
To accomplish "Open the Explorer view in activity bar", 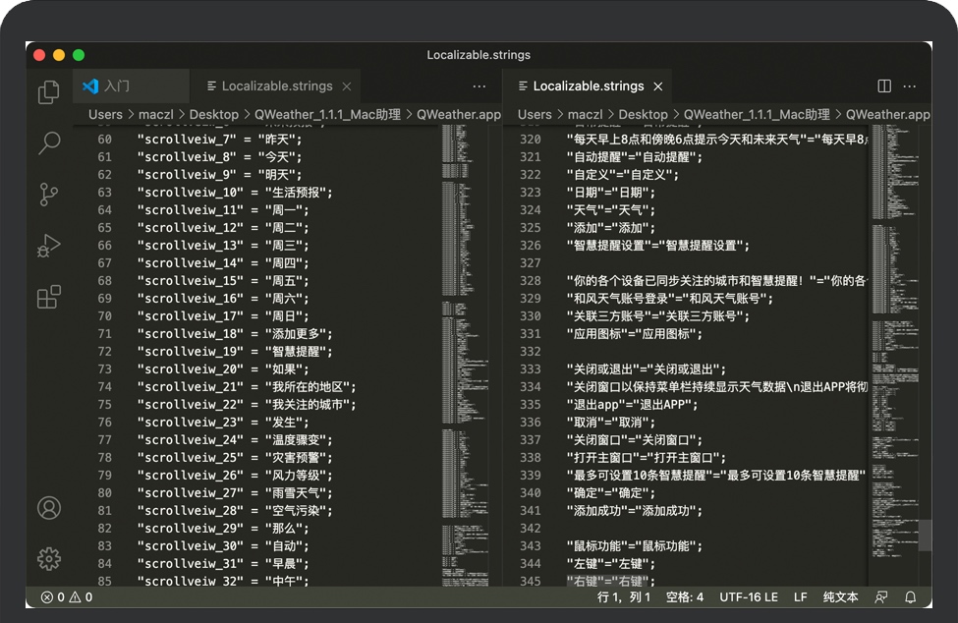I will (48, 92).
